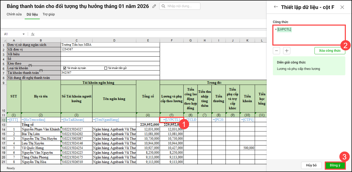Click the Nhập nội dung search field
352x172 pixels.
[182, 6]
